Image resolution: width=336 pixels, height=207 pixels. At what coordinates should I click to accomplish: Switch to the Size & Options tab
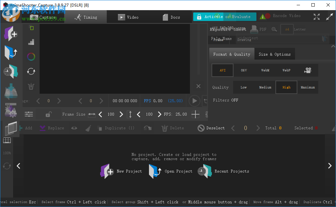[274, 54]
